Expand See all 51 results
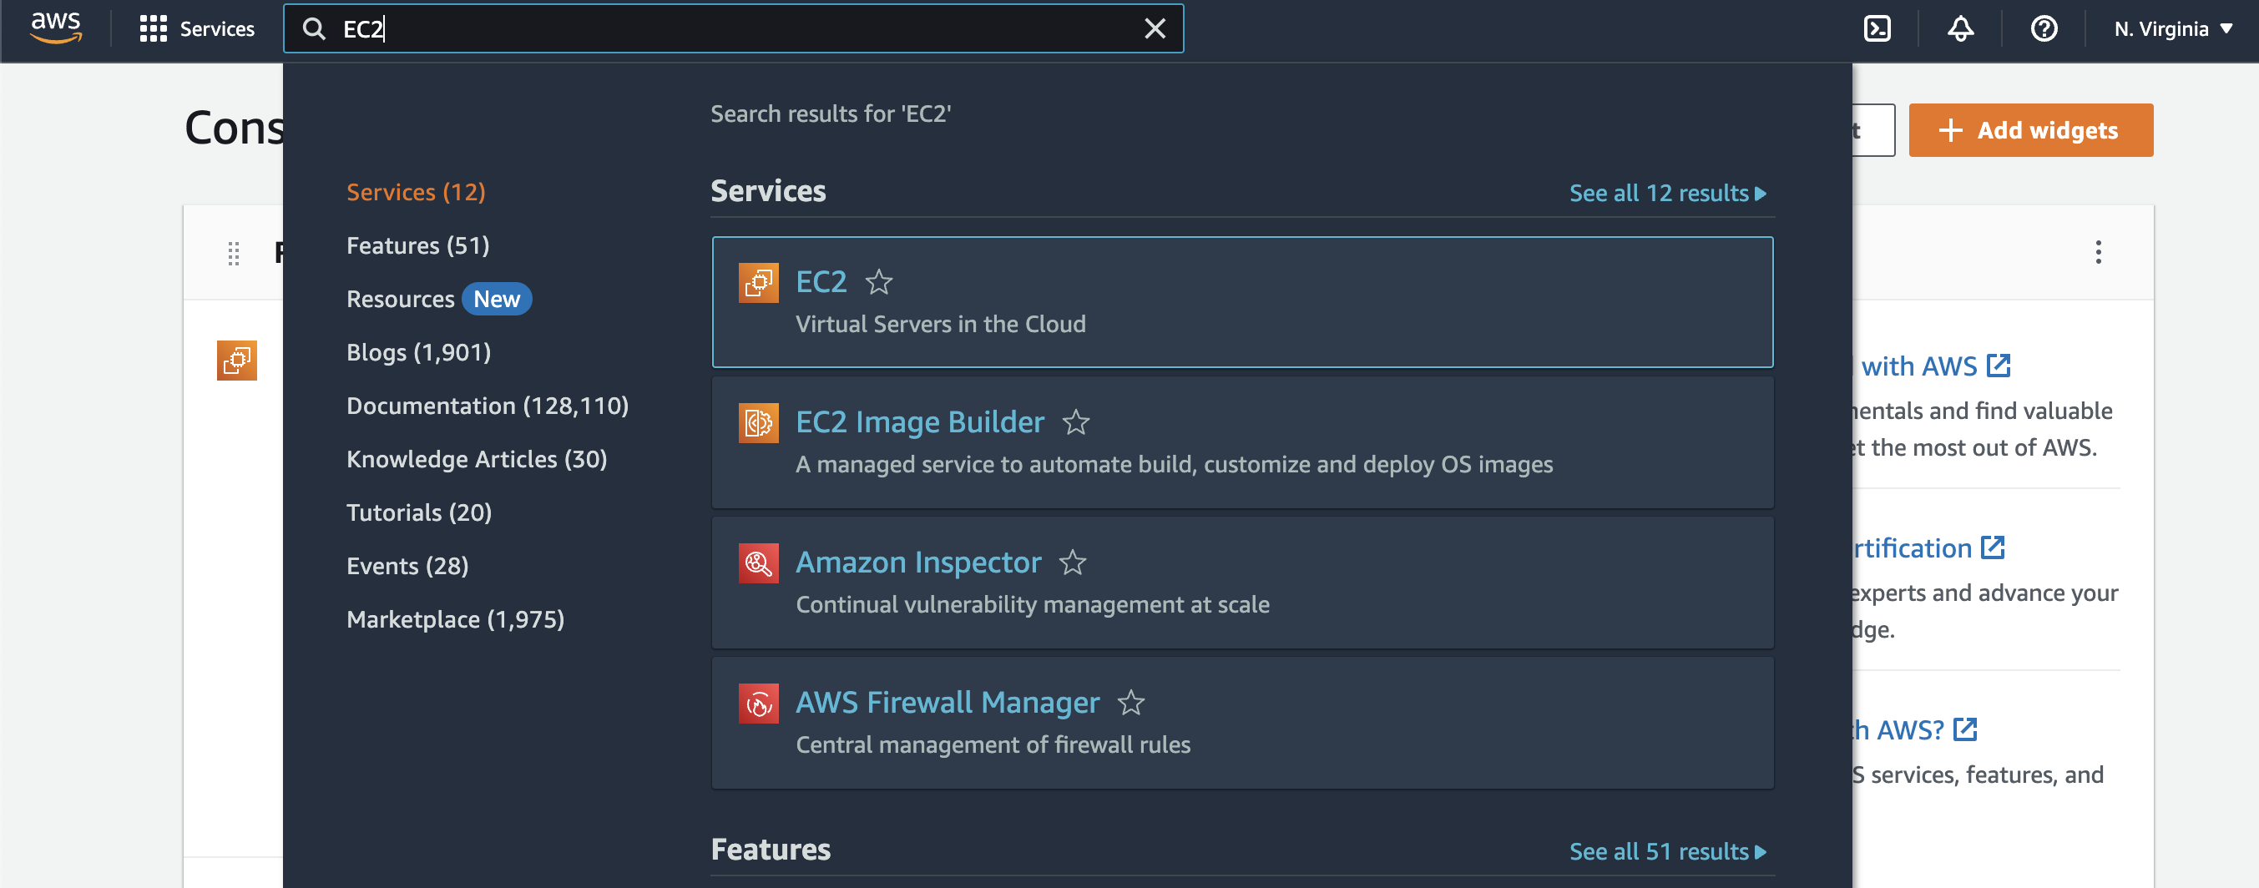The image size is (2259, 888). (1667, 851)
